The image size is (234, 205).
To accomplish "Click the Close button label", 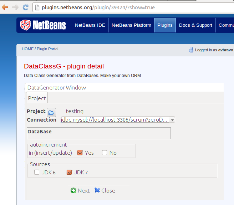I will [x=108, y=190].
